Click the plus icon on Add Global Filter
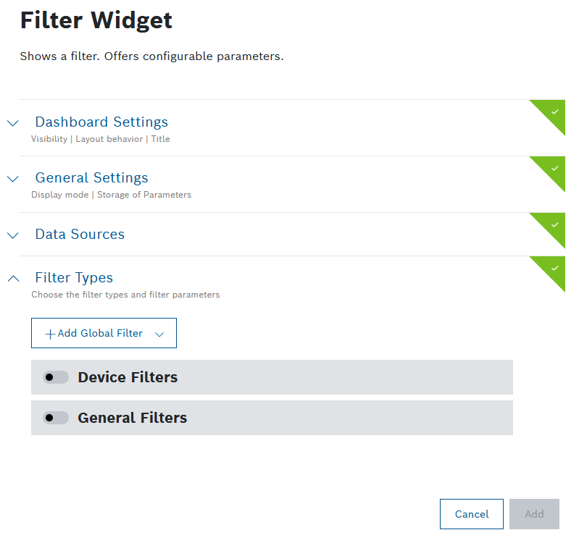579x543 pixels. (x=50, y=334)
